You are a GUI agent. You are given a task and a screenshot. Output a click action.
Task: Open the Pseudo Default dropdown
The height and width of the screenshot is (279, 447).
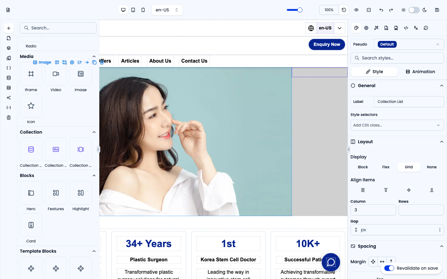409,44
